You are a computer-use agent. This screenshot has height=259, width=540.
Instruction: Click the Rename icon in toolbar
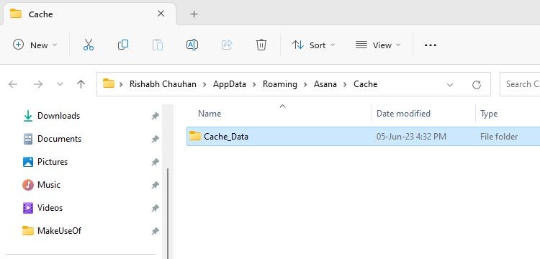tap(192, 45)
